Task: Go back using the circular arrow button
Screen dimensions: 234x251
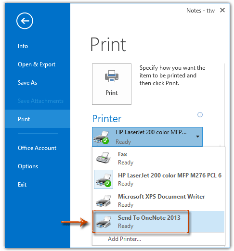Action: tap(25, 21)
